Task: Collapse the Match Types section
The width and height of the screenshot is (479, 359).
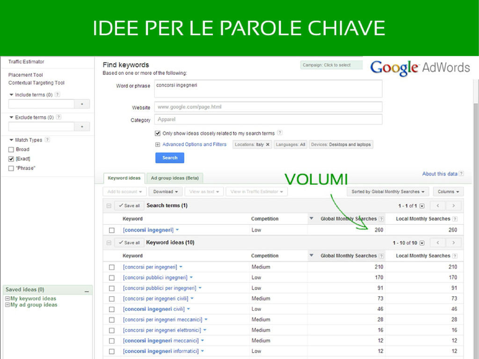Action: tap(11, 140)
